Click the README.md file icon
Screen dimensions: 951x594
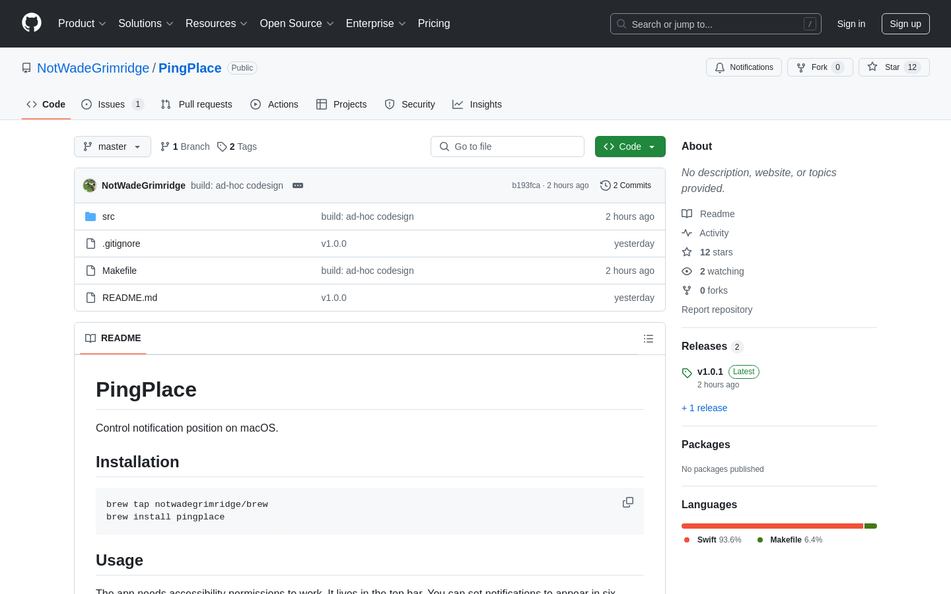coord(90,298)
